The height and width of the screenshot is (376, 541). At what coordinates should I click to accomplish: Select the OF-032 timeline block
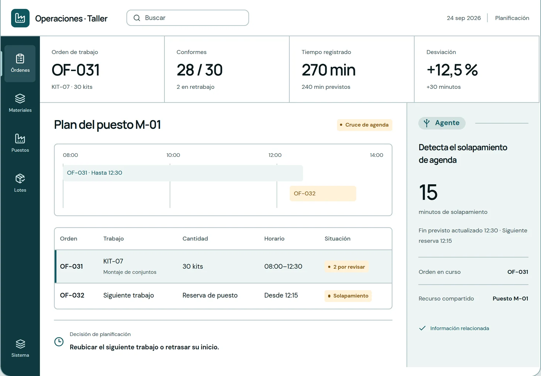point(323,194)
